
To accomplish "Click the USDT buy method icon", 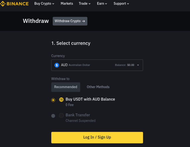I will (x=61, y=99).
